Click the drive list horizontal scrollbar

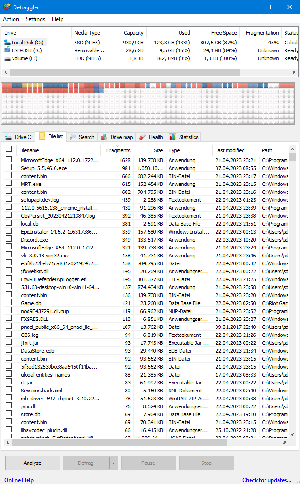(x=125, y=72)
